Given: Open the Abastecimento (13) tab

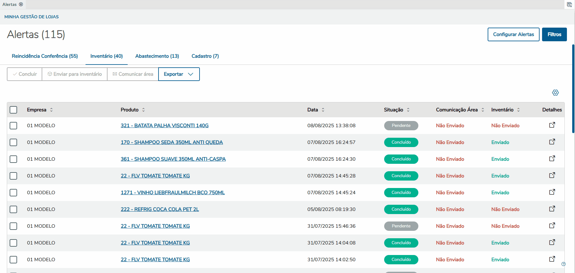Looking at the screenshot, I should (x=157, y=56).
